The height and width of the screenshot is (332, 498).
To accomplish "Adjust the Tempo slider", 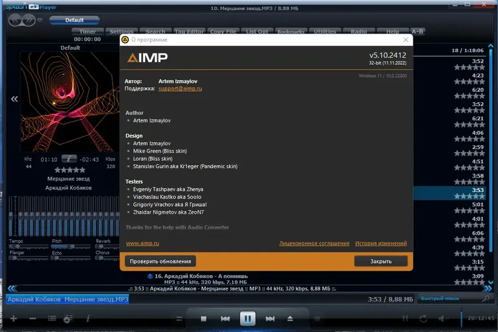I will point(29,247).
